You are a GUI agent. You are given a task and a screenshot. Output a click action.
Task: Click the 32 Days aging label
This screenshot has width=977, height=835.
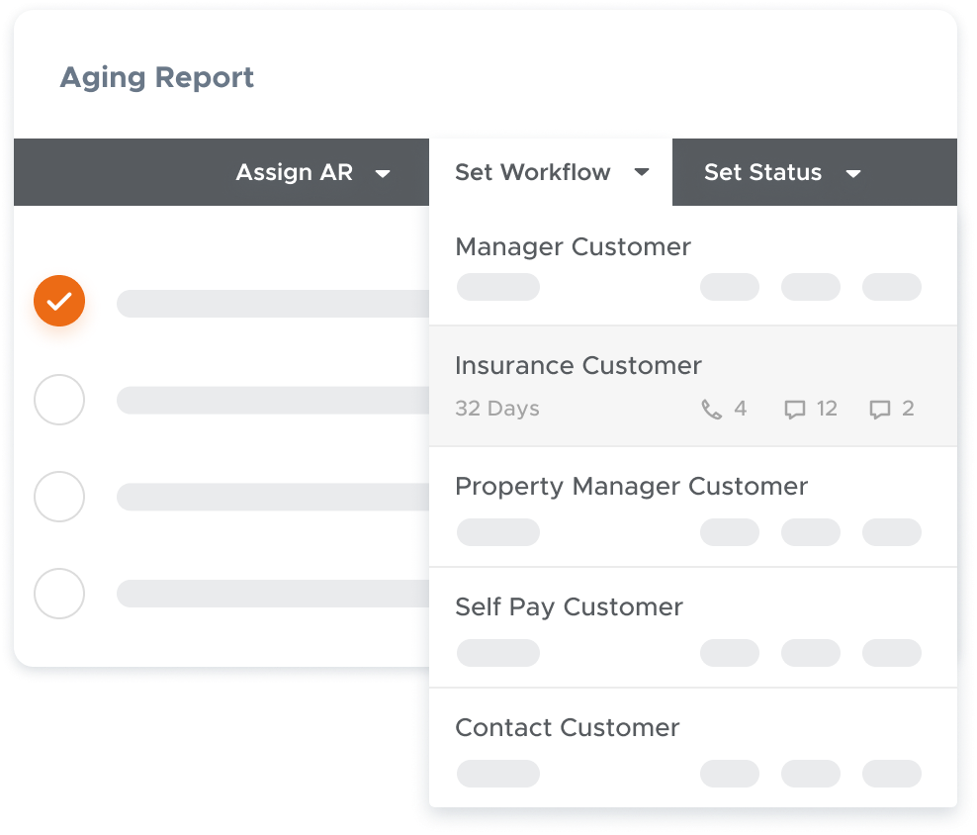tap(497, 408)
